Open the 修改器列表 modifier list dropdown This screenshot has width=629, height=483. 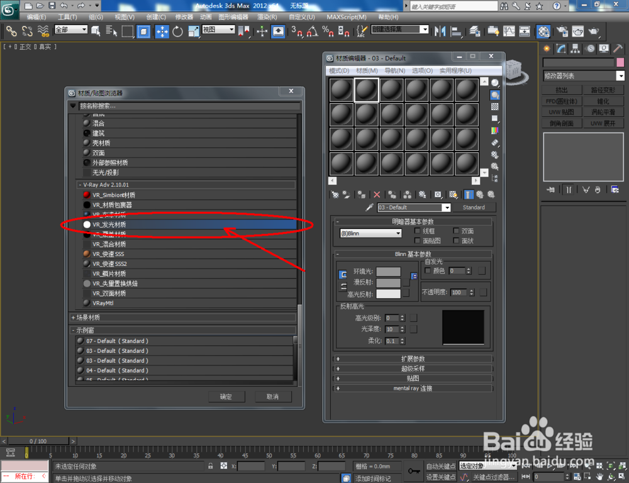coord(584,76)
